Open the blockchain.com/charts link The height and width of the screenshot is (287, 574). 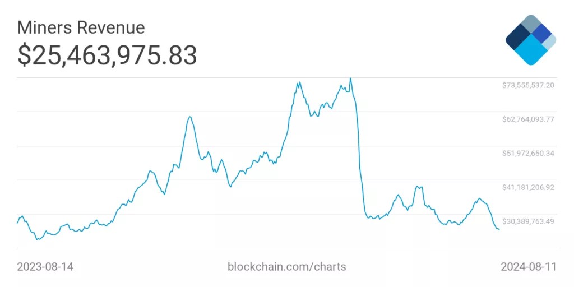pos(286,267)
